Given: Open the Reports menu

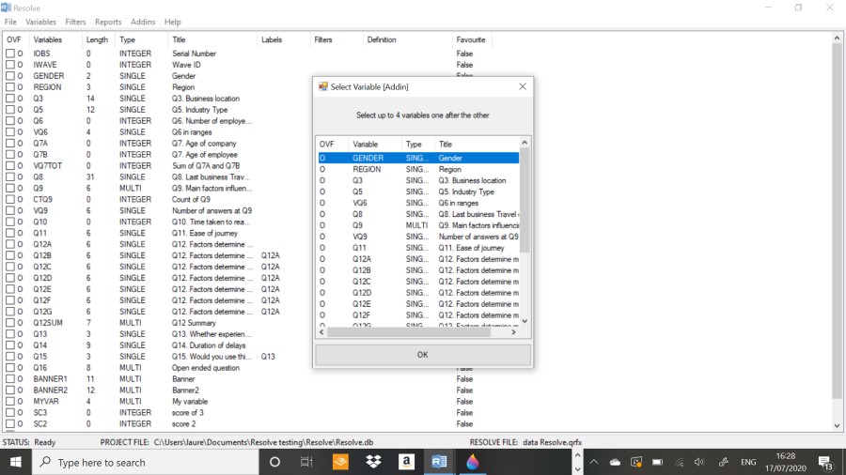Looking at the screenshot, I should pyautogui.click(x=108, y=23).
